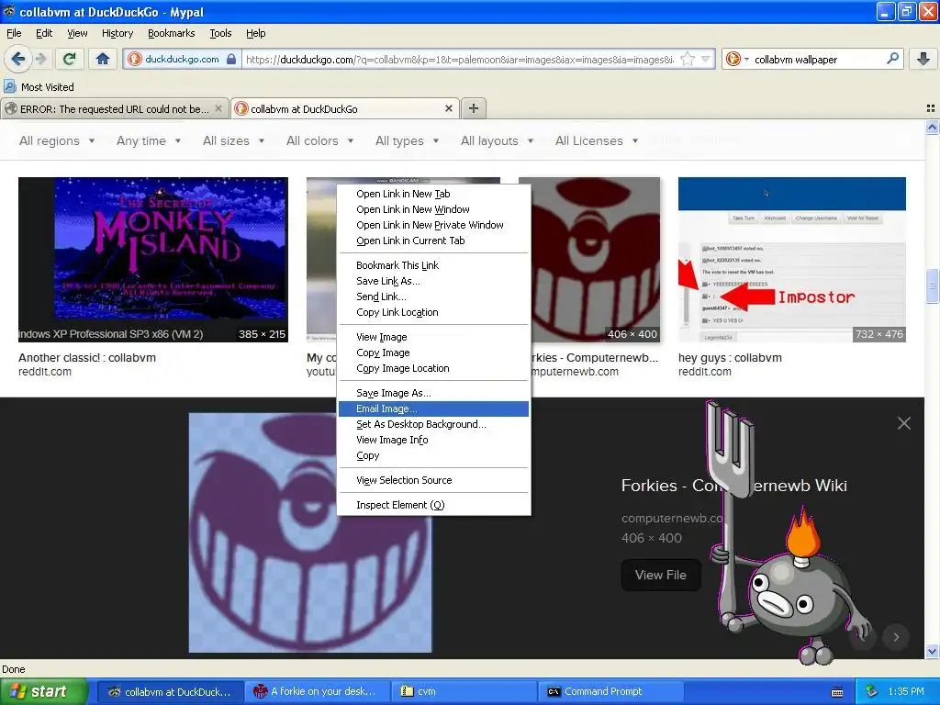Open the Monkey Island image thumbnail
Screen dimensions: 940x705
point(153,260)
